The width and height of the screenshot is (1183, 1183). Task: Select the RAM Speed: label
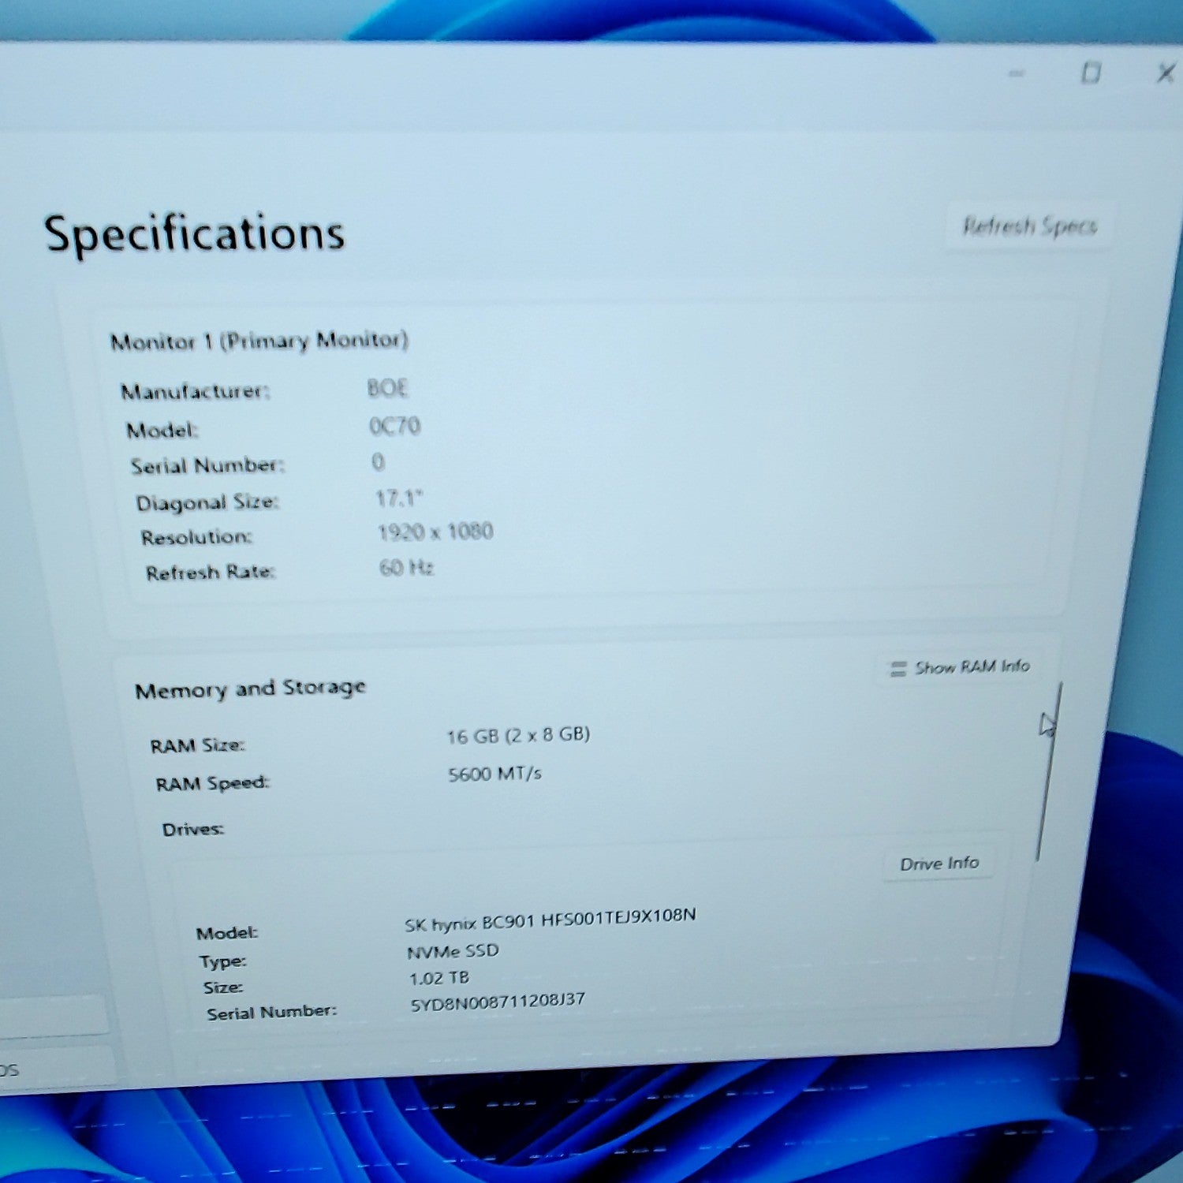pyautogui.click(x=212, y=784)
